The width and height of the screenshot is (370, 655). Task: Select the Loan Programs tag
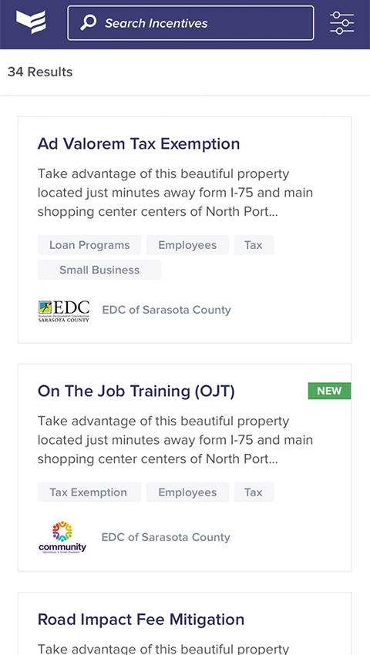(x=89, y=245)
